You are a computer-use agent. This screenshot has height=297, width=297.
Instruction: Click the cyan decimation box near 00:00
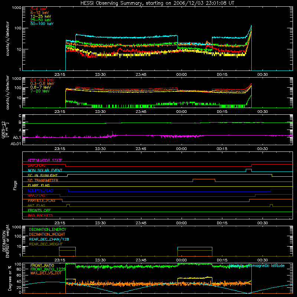coord(195,249)
